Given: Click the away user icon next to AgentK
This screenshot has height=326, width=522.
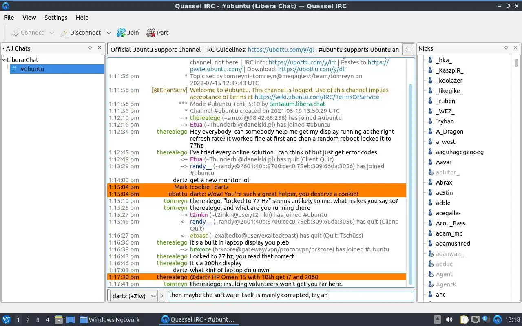Looking at the screenshot, I should pos(430,284).
